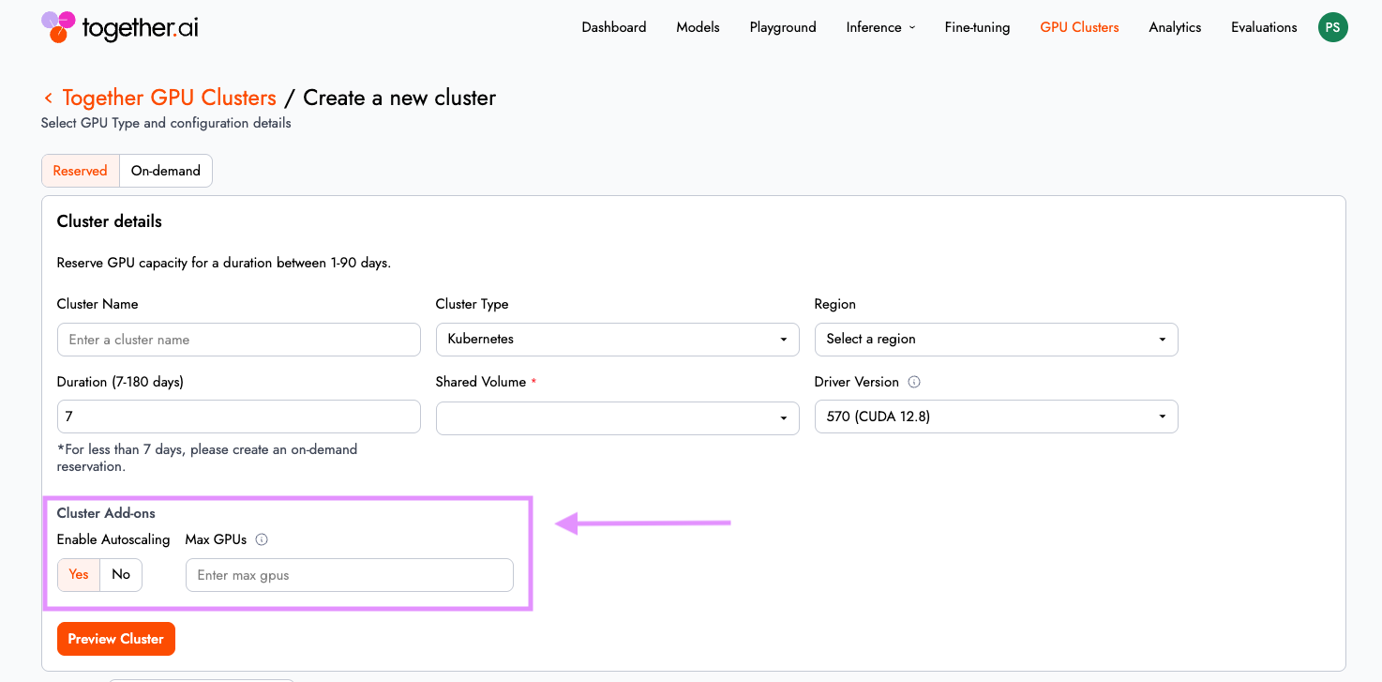Switch to the On-demand tab
The image size is (1382, 682).
166,171
